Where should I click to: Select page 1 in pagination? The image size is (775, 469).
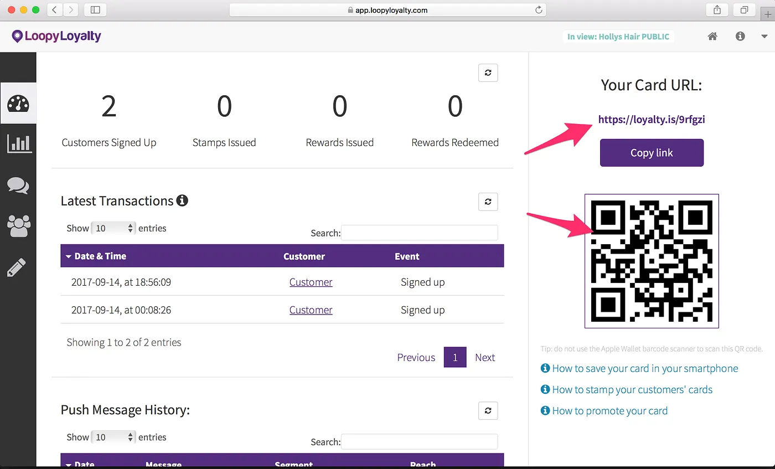point(455,357)
